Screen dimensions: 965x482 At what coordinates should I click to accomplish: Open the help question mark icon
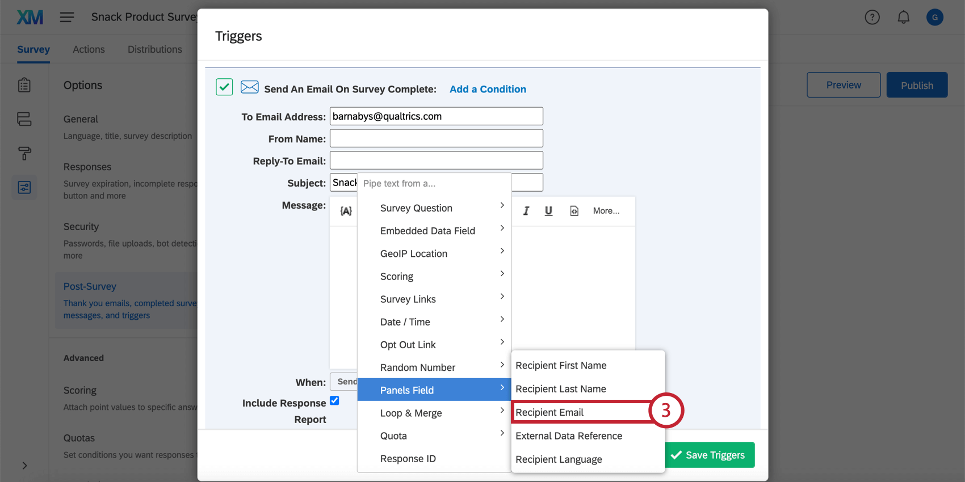pos(872,18)
